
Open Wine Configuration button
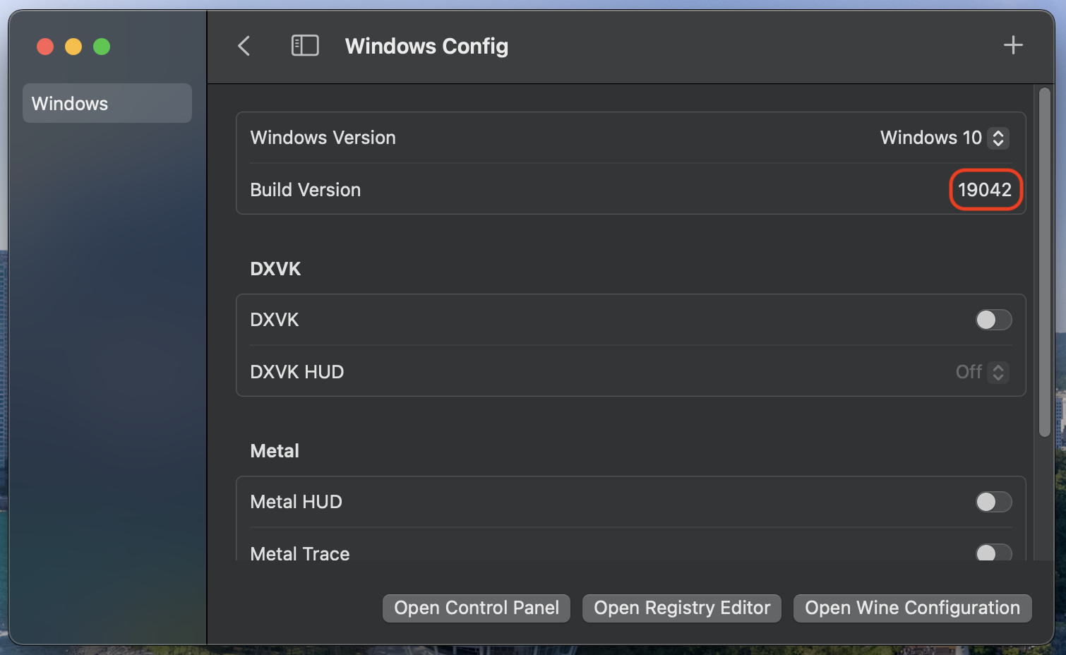(x=912, y=608)
